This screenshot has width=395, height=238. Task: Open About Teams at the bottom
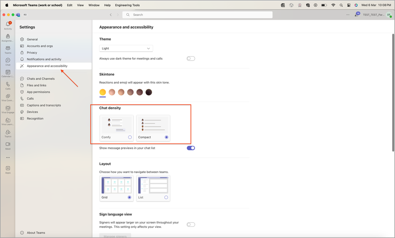point(33,233)
